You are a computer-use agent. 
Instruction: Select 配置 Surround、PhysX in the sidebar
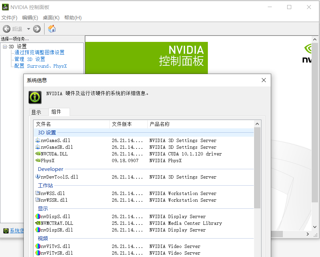point(39,66)
